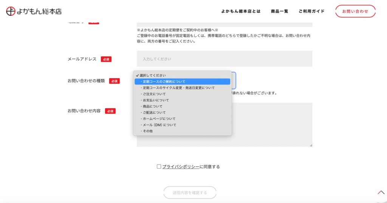Click the scroll-to-top arrow icon
387x203 pixels.
(381, 192)
